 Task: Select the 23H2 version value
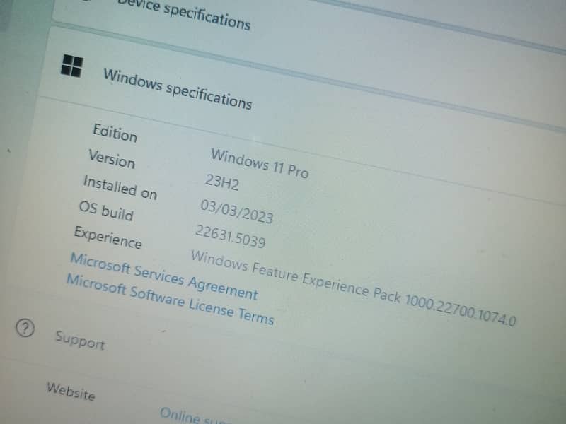pyautogui.click(x=222, y=182)
